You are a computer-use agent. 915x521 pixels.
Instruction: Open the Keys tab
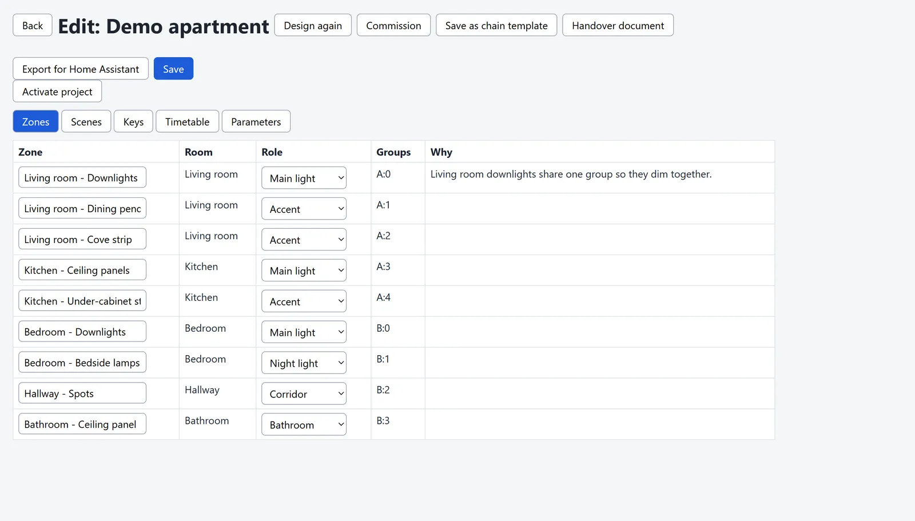point(133,121)
